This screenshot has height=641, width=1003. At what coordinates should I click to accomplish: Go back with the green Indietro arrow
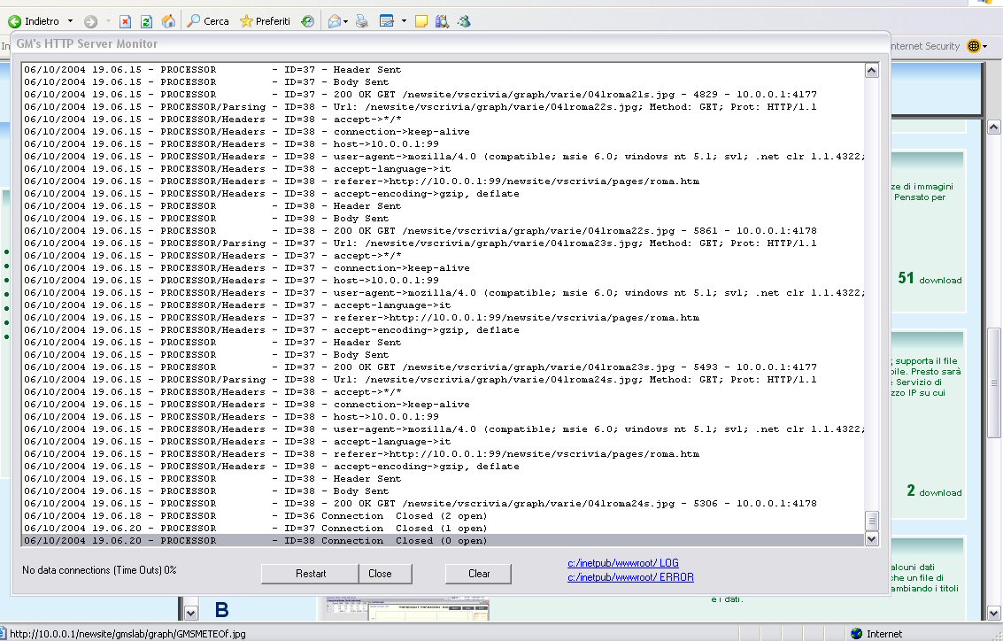click(34, 21)
